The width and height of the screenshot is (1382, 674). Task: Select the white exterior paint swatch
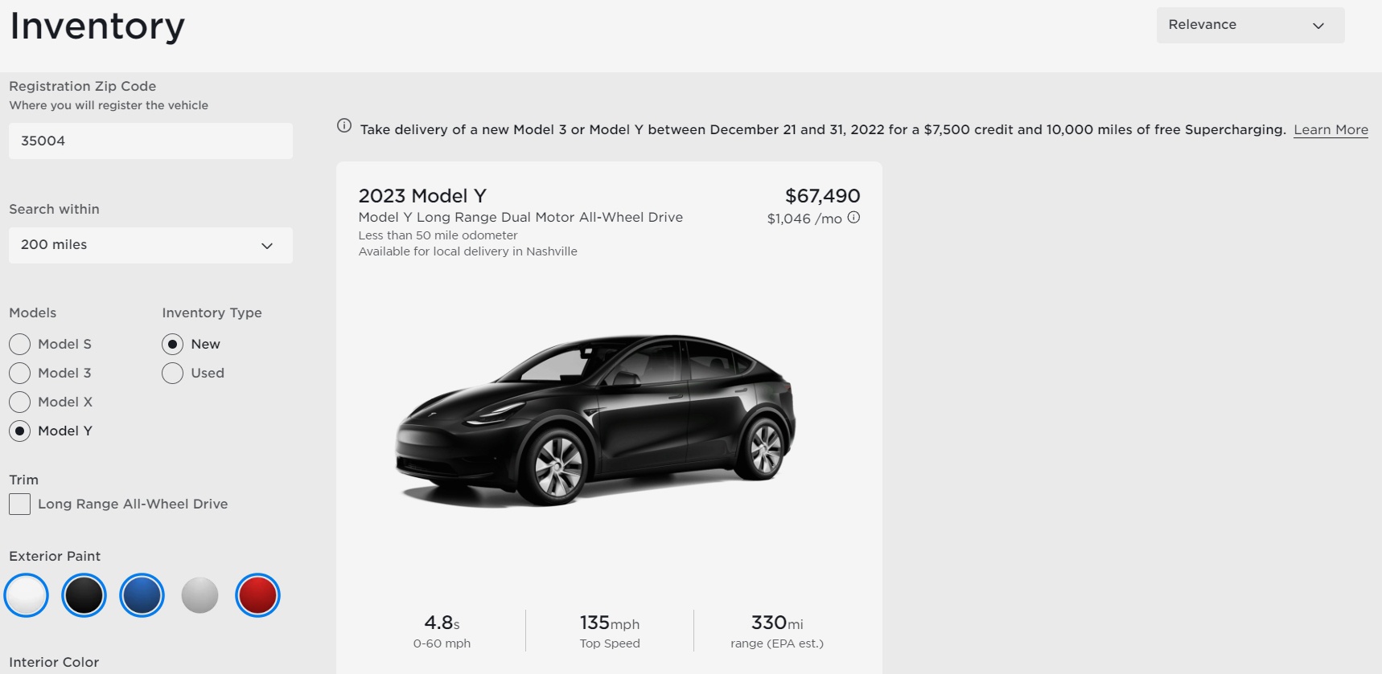[26, 595]
